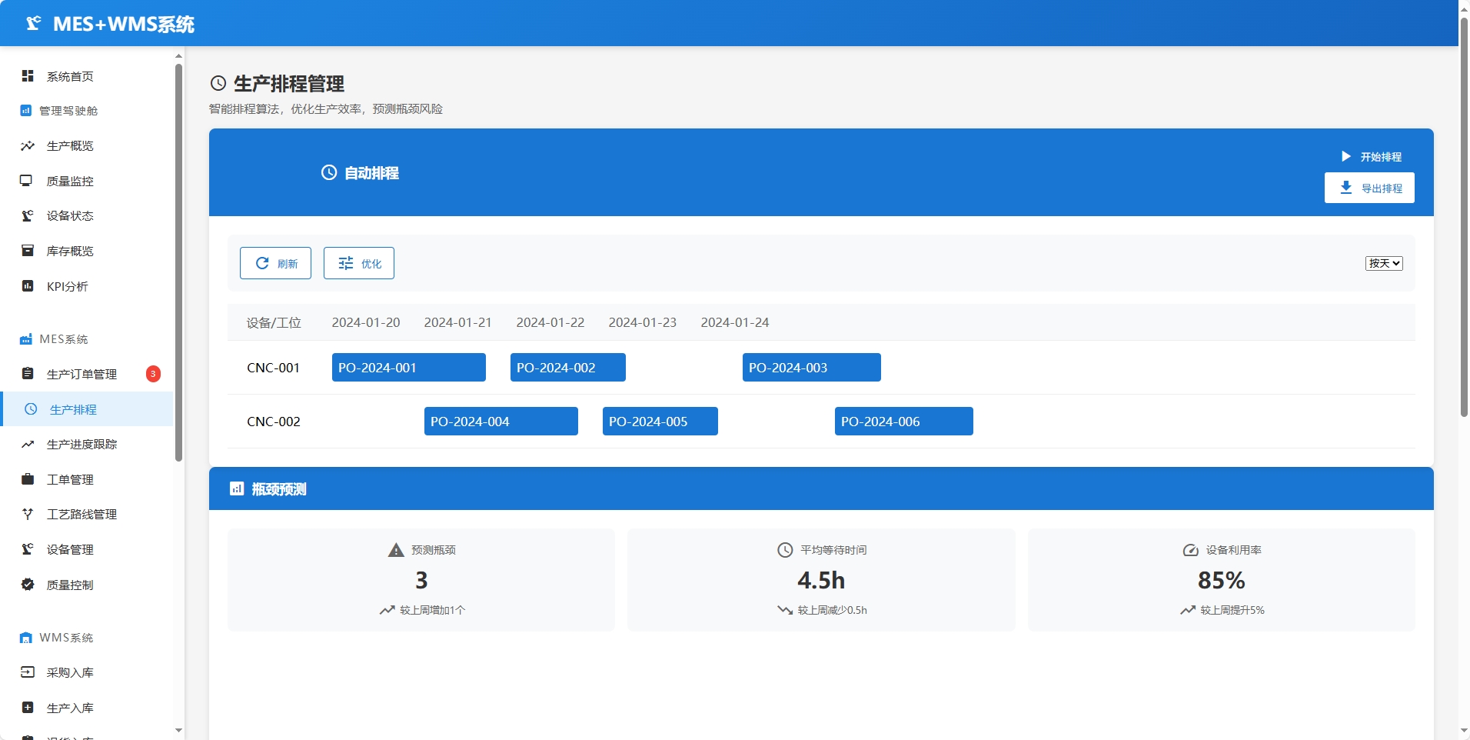Click the 质量控制 verified badge icon
The height and width of the screenshot is (740, 1470).
(28, 585)
